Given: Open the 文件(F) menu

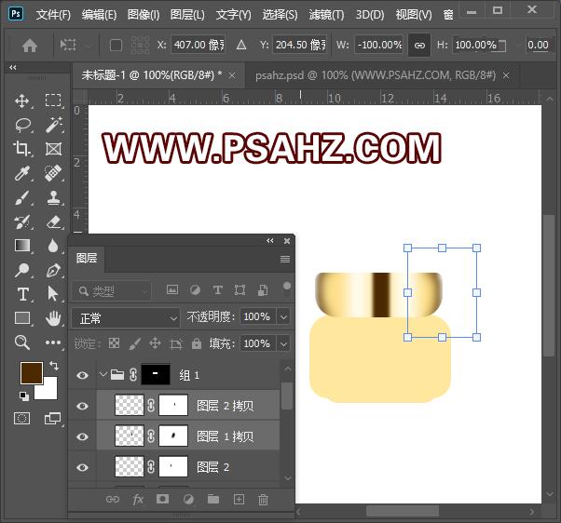Looking at the screenshot, I should click(x=53, y=15).
